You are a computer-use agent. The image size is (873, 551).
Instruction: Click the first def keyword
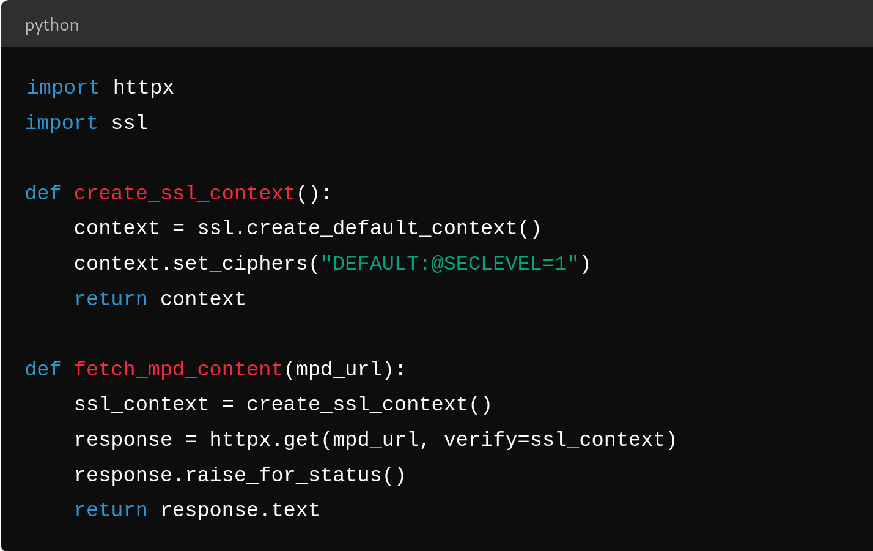tap(43, 193)
